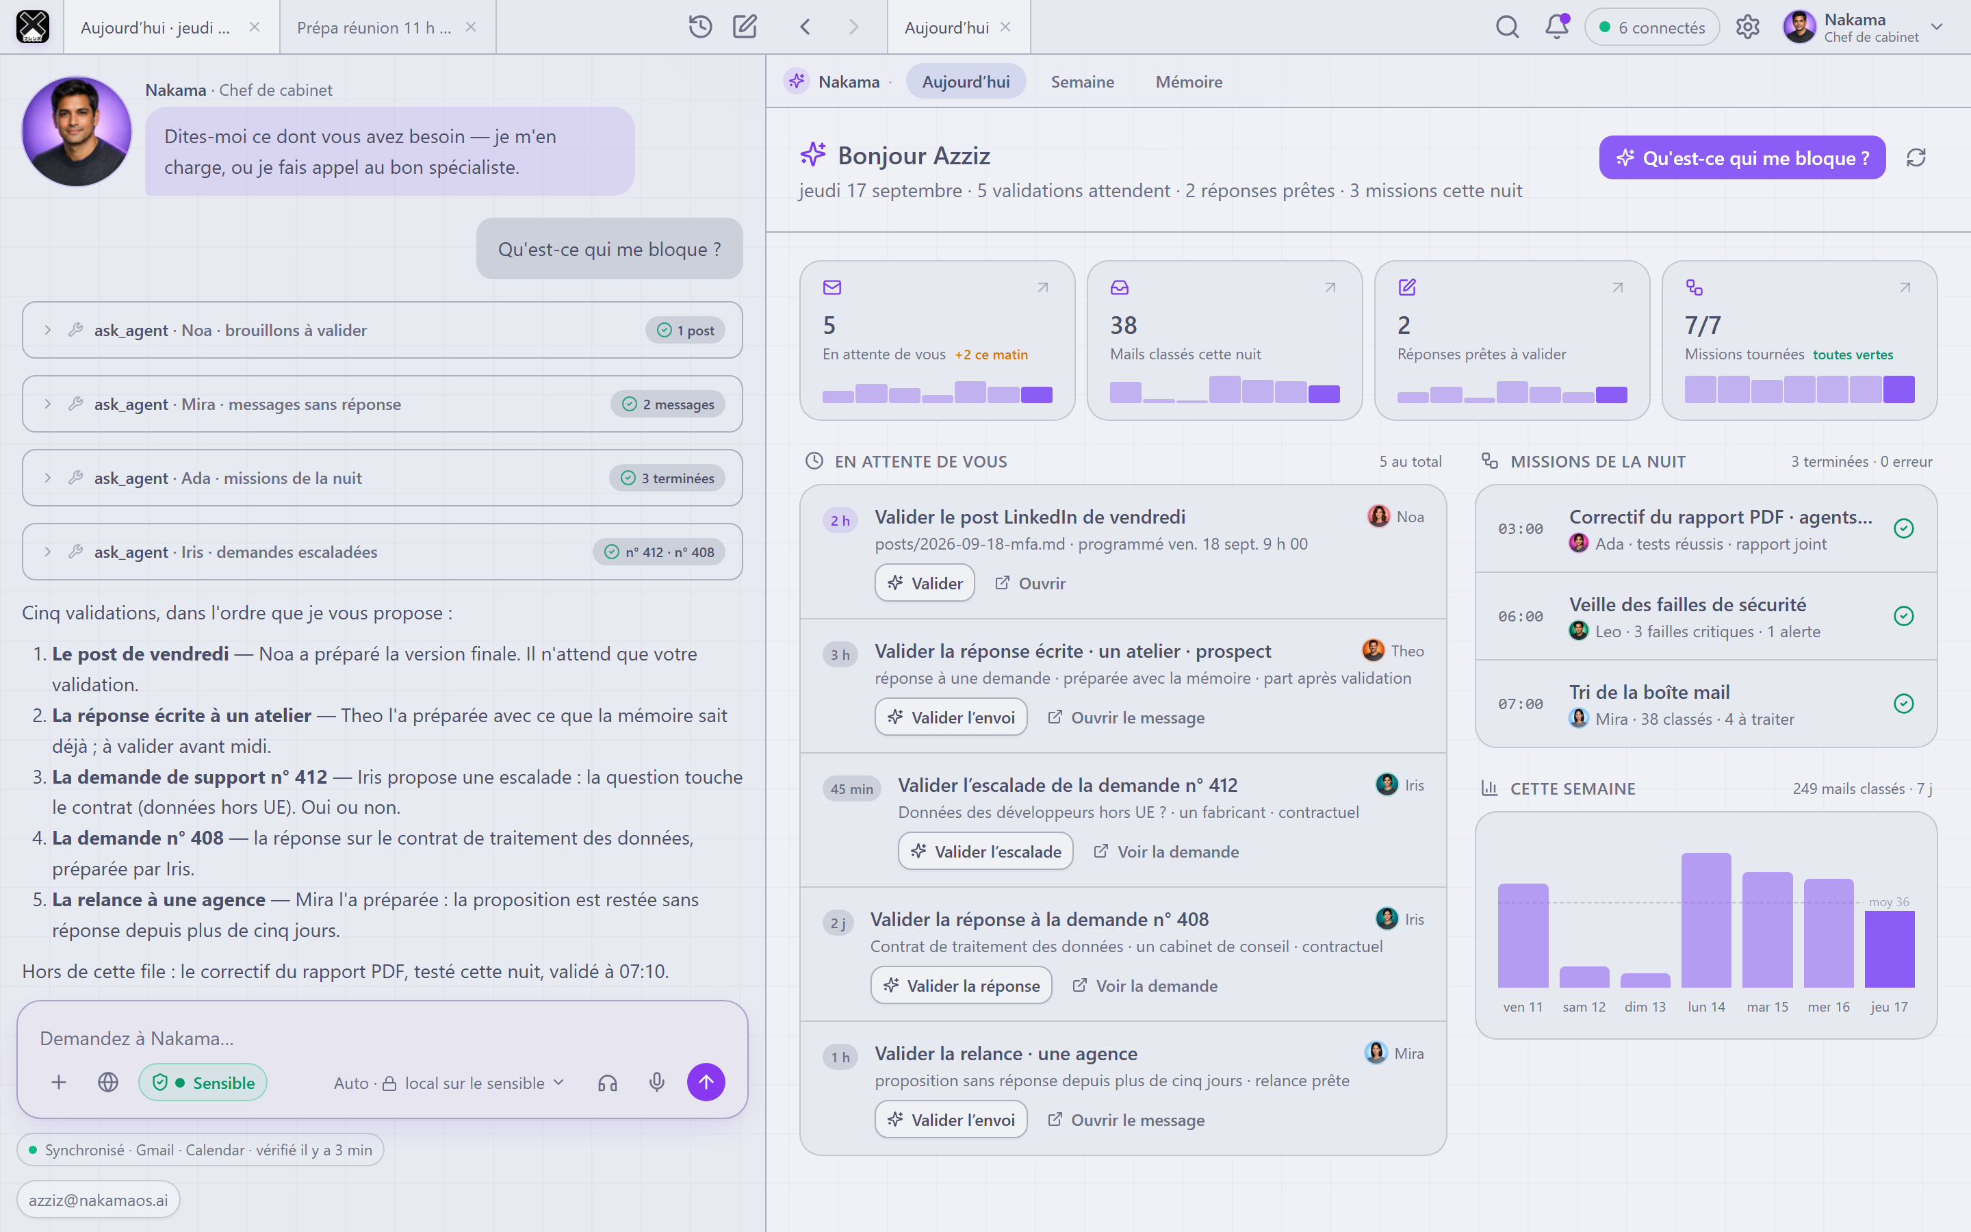Go forward with the right arrow
The image size is (1971, 1232).
coord(853,27)
